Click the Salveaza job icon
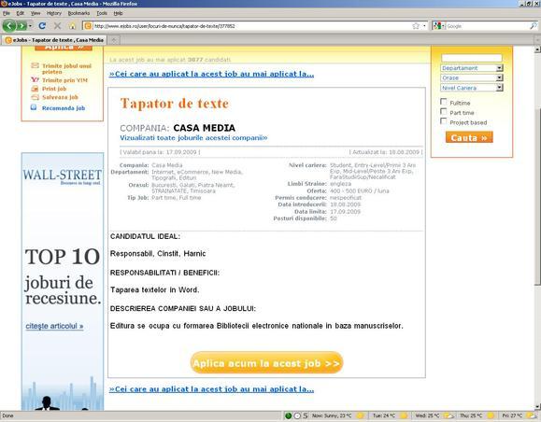This screenshot has width=541, height=422. (x=35, y=97)
